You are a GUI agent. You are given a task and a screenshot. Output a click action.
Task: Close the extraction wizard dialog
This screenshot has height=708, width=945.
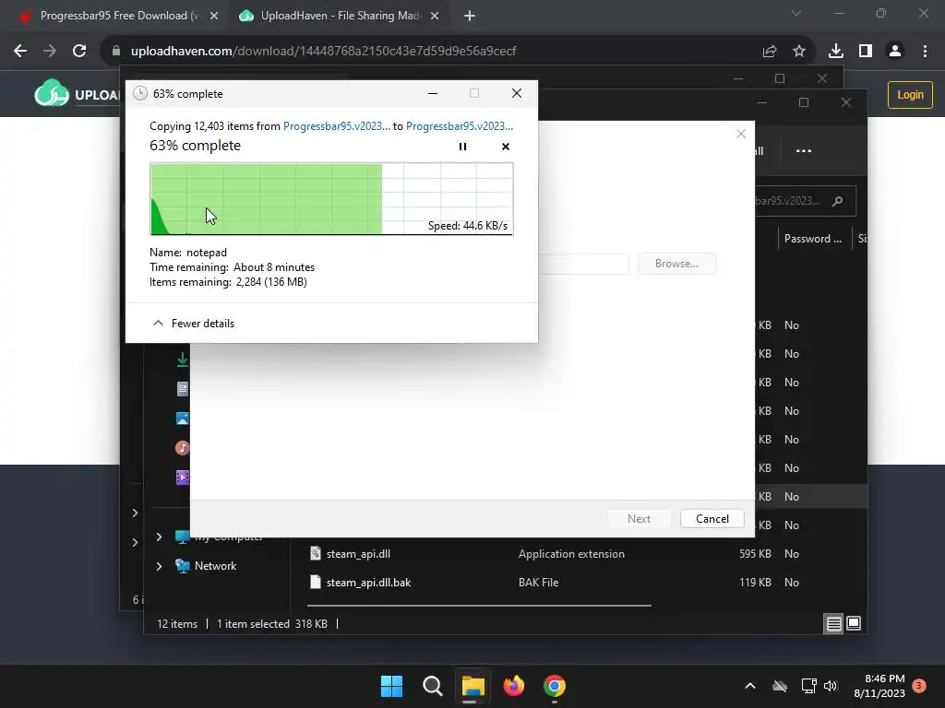(x=741, y=134)
